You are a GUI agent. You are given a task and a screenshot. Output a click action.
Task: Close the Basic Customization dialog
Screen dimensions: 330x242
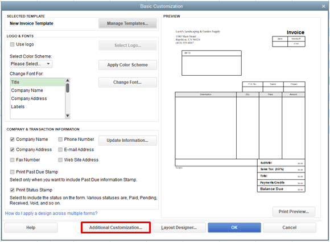(x=324, y=6)
